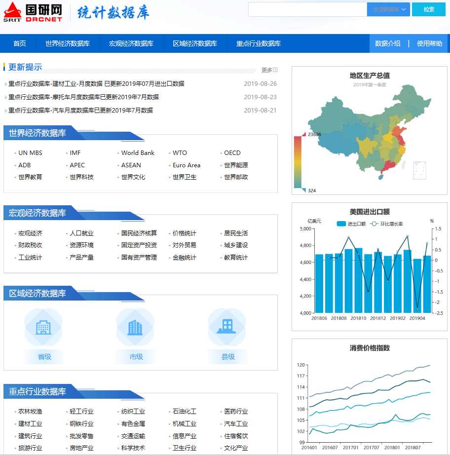Open the ADB link

[x=24, y=165]
